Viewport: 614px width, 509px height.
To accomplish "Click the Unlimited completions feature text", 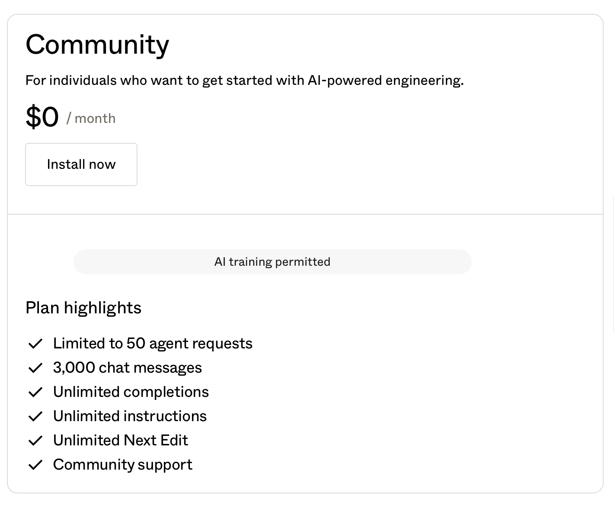I will click(x=131, y=392).
